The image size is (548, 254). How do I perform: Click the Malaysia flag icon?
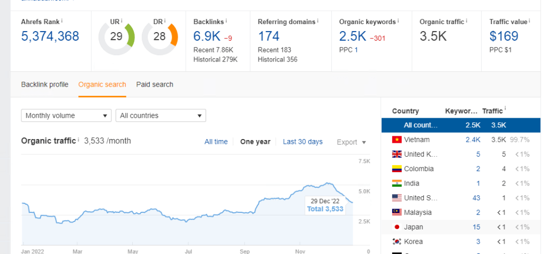397,212
